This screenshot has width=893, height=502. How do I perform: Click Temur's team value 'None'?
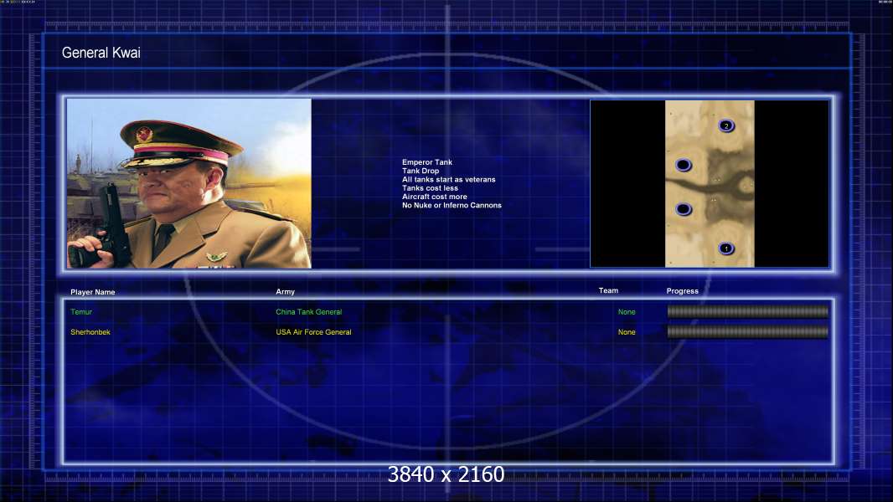coord(627,311)
